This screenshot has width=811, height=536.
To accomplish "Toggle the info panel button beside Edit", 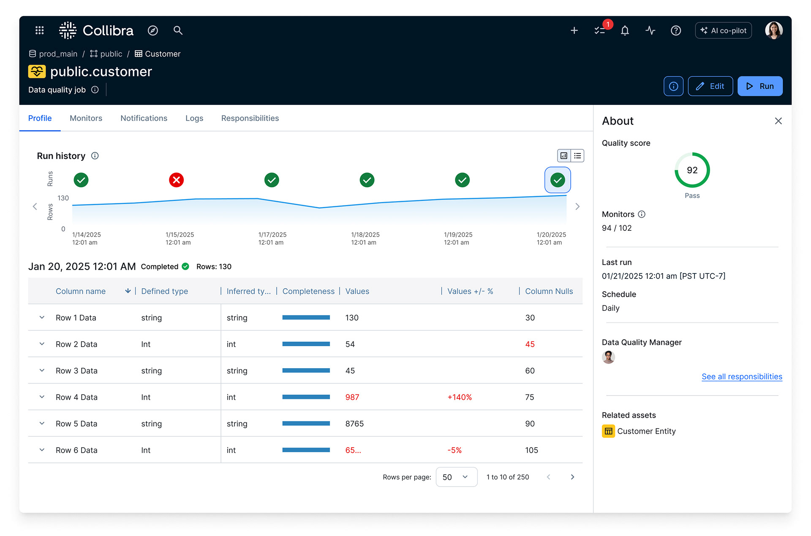I will (x=673, y=86).
